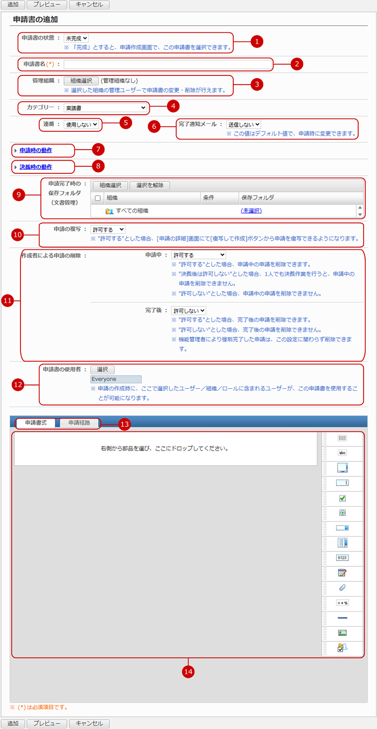
Task: Pick the calendar date part icon
Action: (x=343, y=572)
